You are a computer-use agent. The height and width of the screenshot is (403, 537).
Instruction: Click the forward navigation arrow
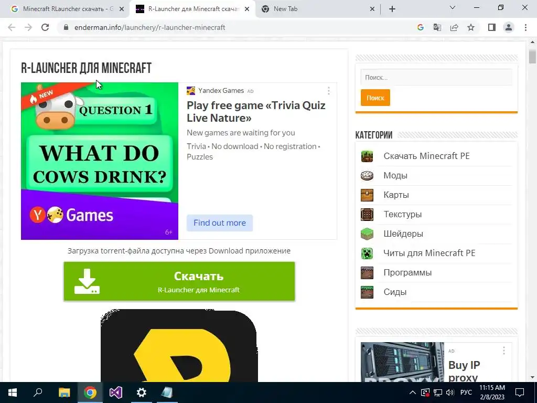click(x=28, y=27)
